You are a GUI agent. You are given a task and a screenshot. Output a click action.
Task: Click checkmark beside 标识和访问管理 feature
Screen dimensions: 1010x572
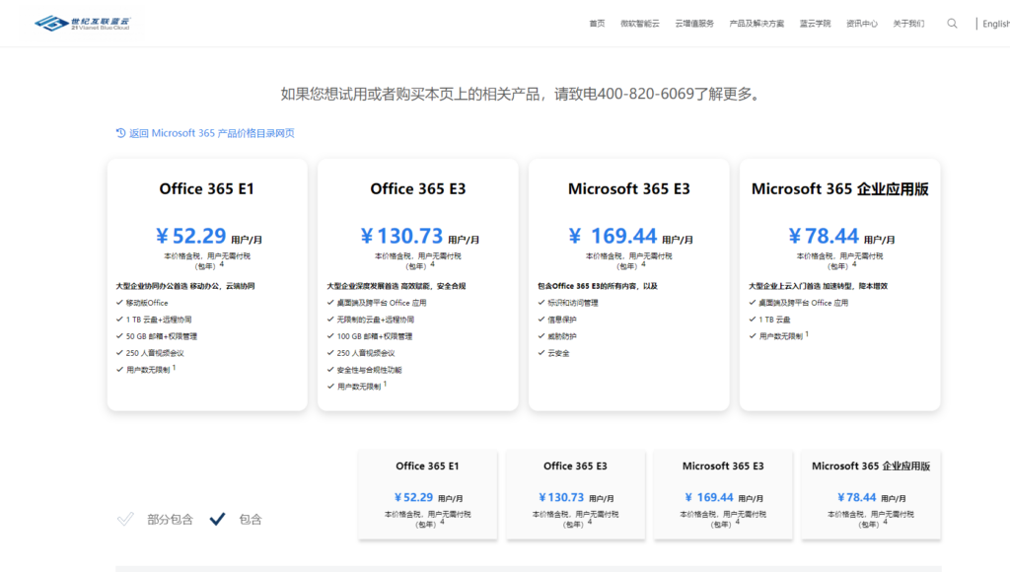pos(541,303)
